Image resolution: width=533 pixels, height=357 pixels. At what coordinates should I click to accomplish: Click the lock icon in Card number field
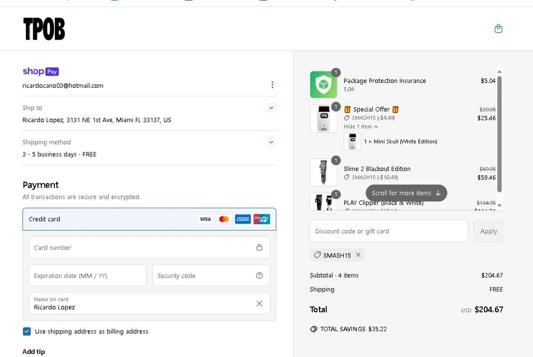259,247
